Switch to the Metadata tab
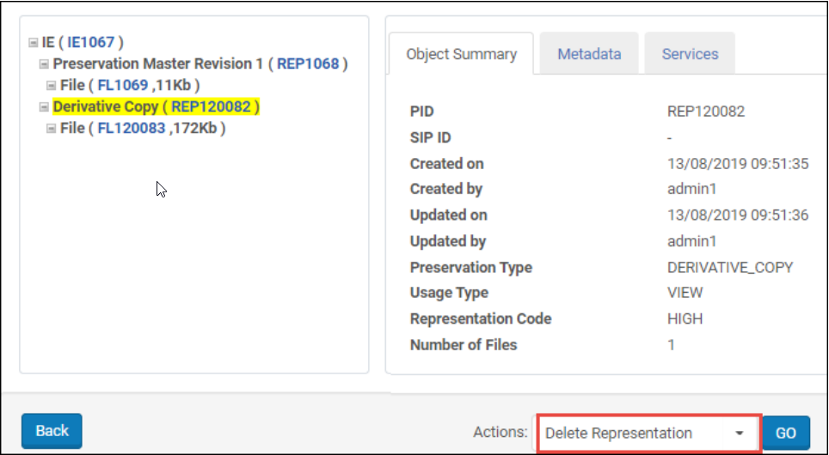The width and height of the screenshot is (829, 455). pyautogui.click(x=589, y=54)
